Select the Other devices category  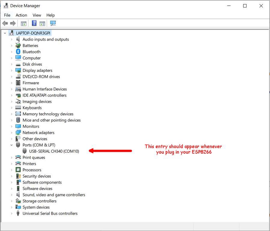click(x=35, y=139)
